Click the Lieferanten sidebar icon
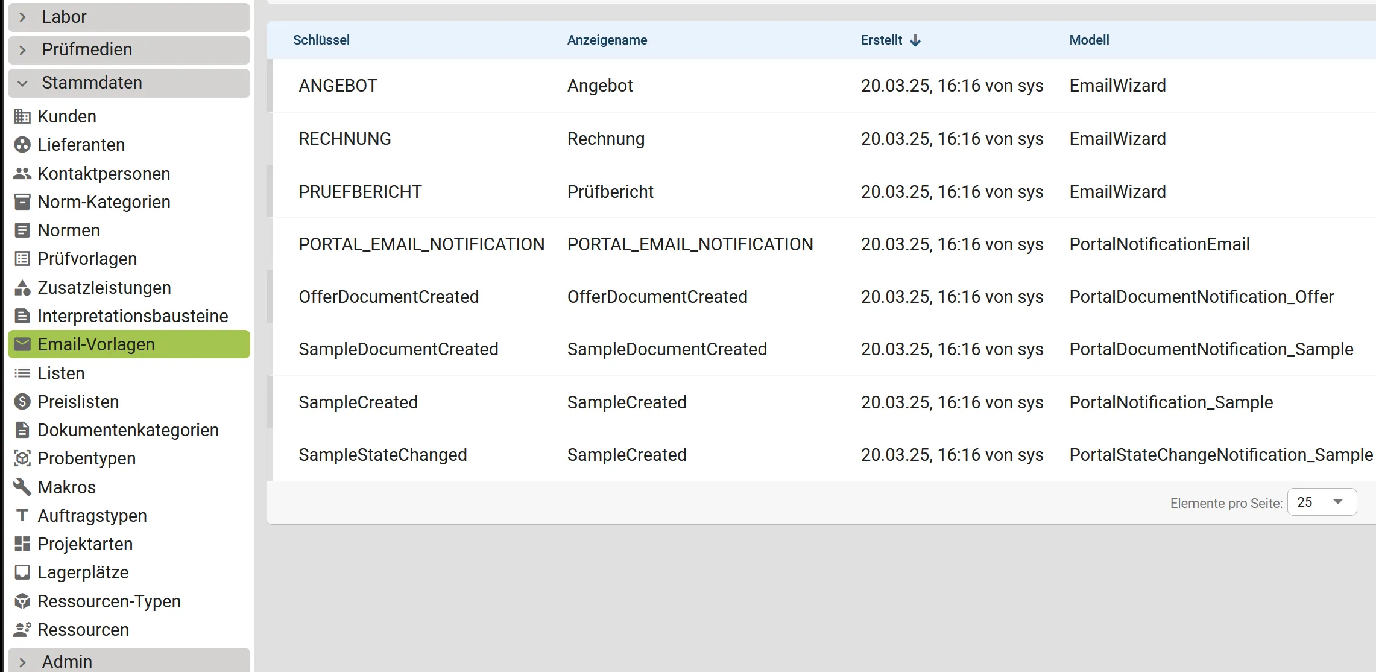1376x672 pixels. 22,145
